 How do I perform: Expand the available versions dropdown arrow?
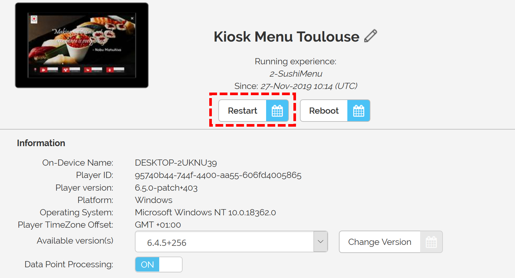320,241
